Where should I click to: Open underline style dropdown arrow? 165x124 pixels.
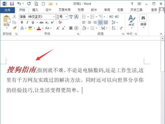pos(37,22)
